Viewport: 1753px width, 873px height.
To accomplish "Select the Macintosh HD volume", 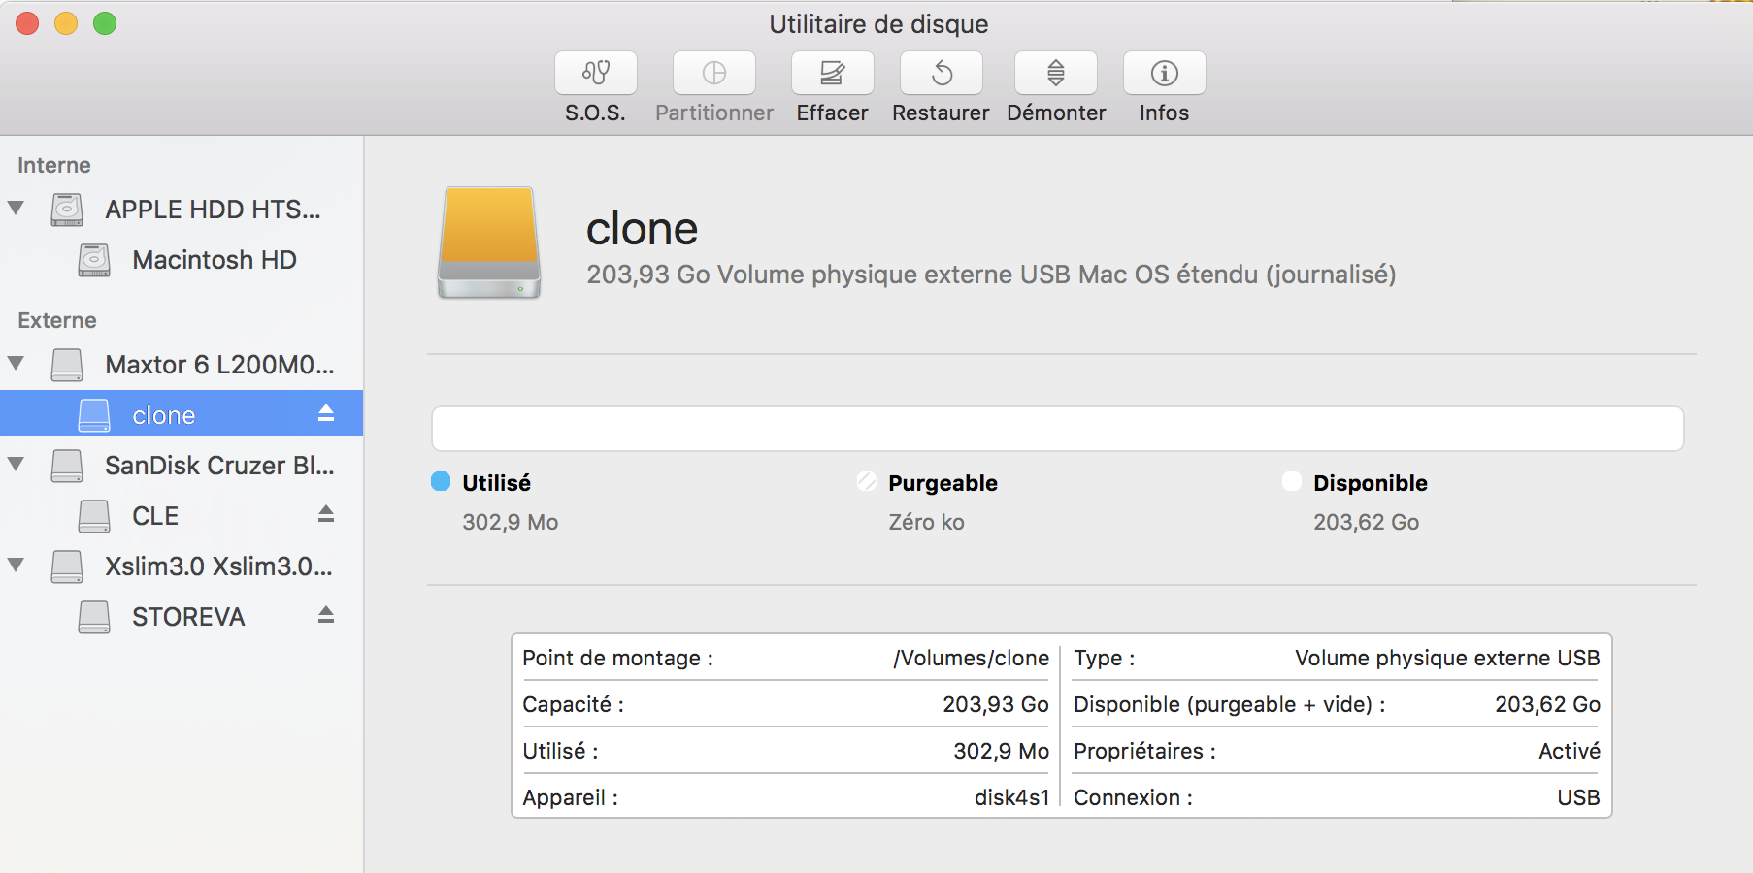I will tap(214, 260).
